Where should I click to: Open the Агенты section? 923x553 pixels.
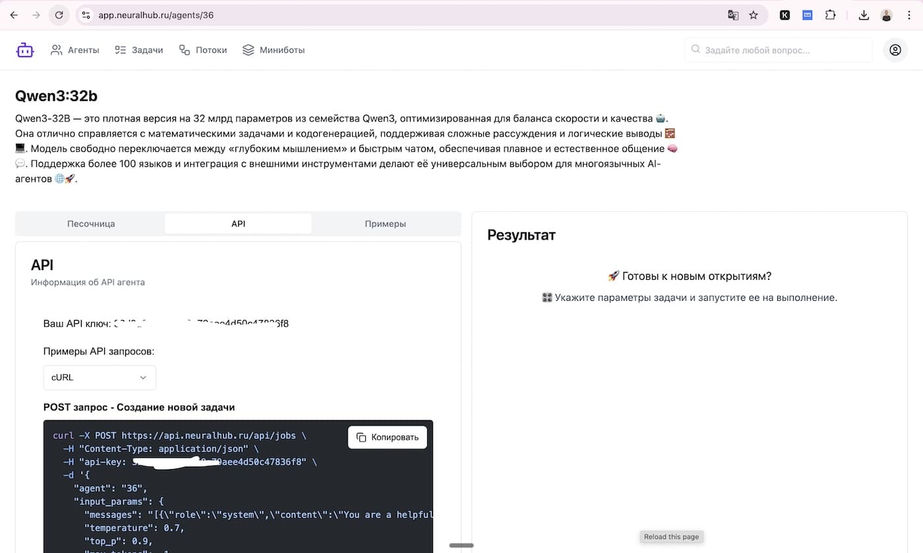point(75,49)
